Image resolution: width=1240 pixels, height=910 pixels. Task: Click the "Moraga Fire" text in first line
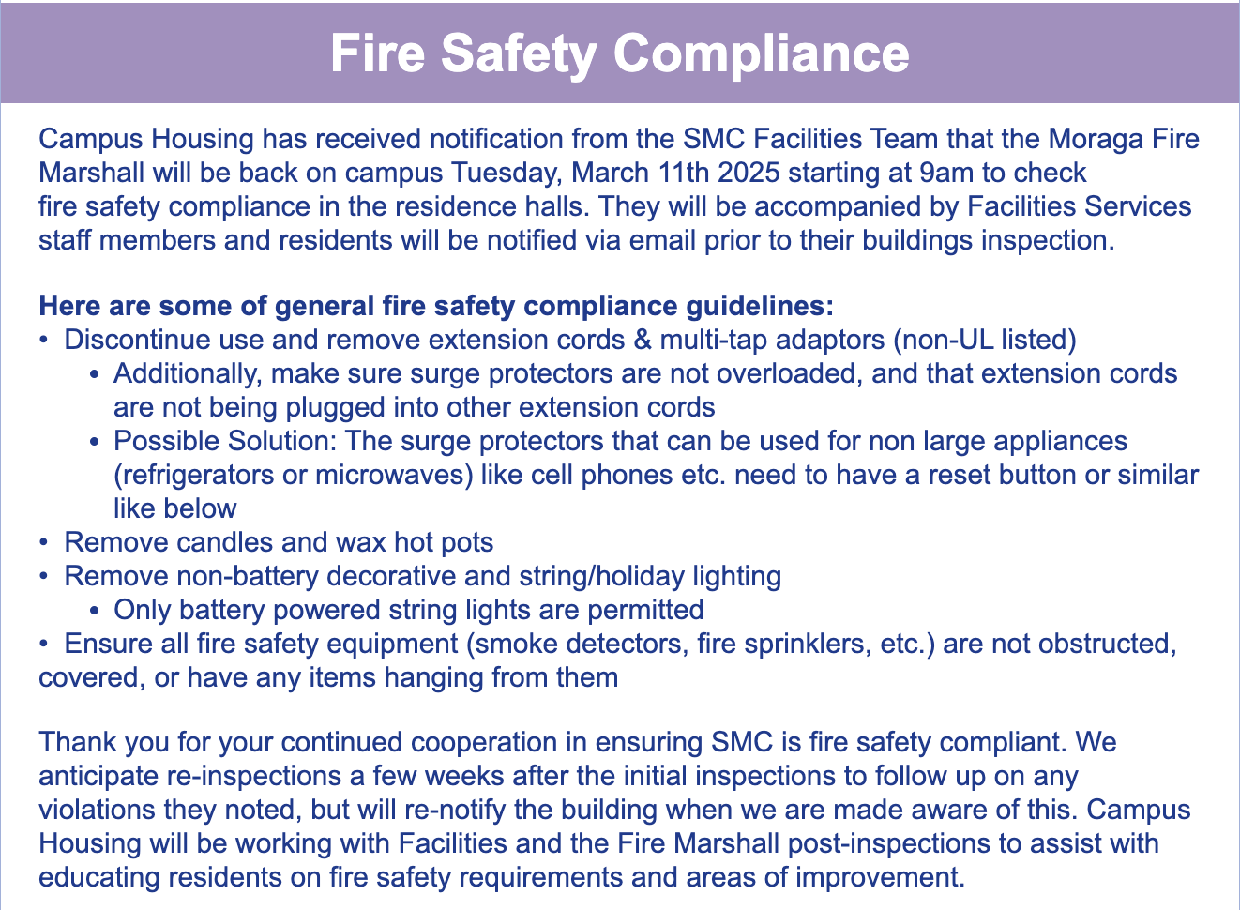click(x=1123, y=139)
